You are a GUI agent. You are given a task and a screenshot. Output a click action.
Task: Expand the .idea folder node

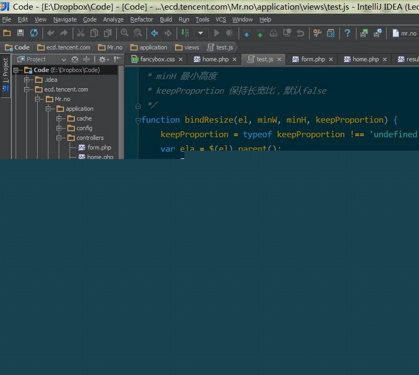[27, 79]
